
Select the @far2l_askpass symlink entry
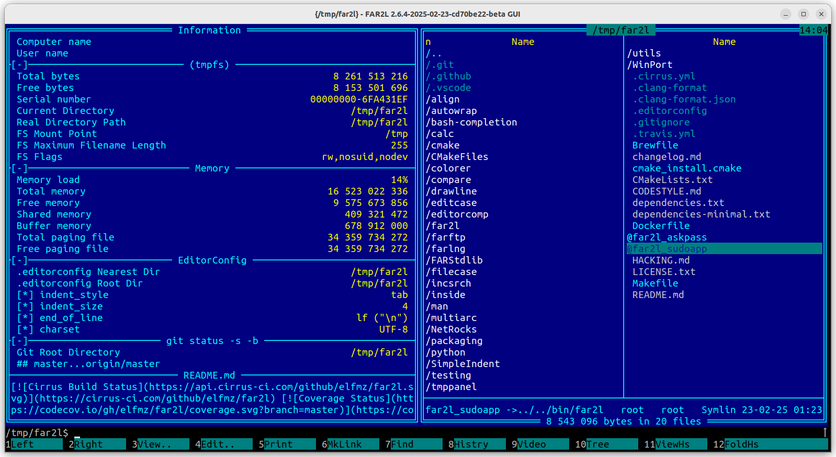667,237
